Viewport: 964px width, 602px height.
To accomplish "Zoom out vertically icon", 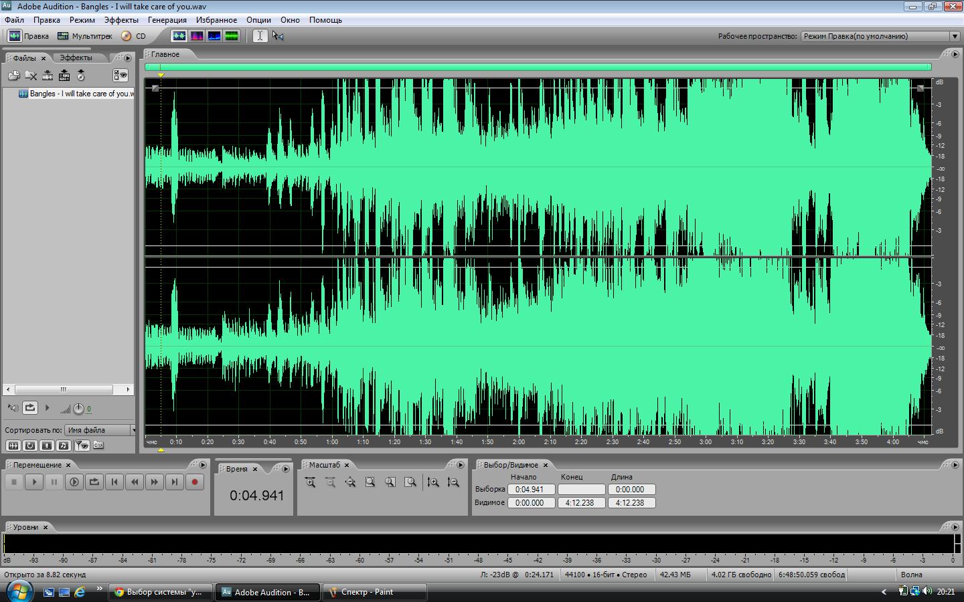I will tap(453, 482).
